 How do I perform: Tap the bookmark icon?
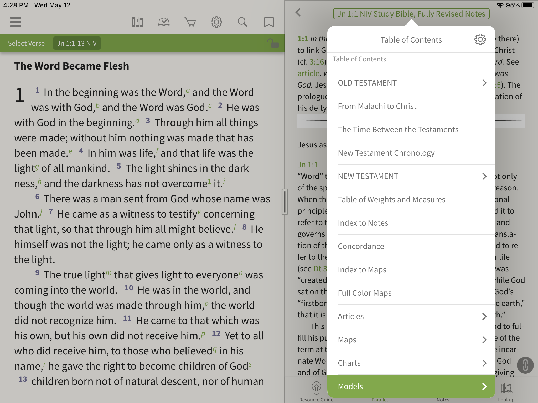(269, 22)
